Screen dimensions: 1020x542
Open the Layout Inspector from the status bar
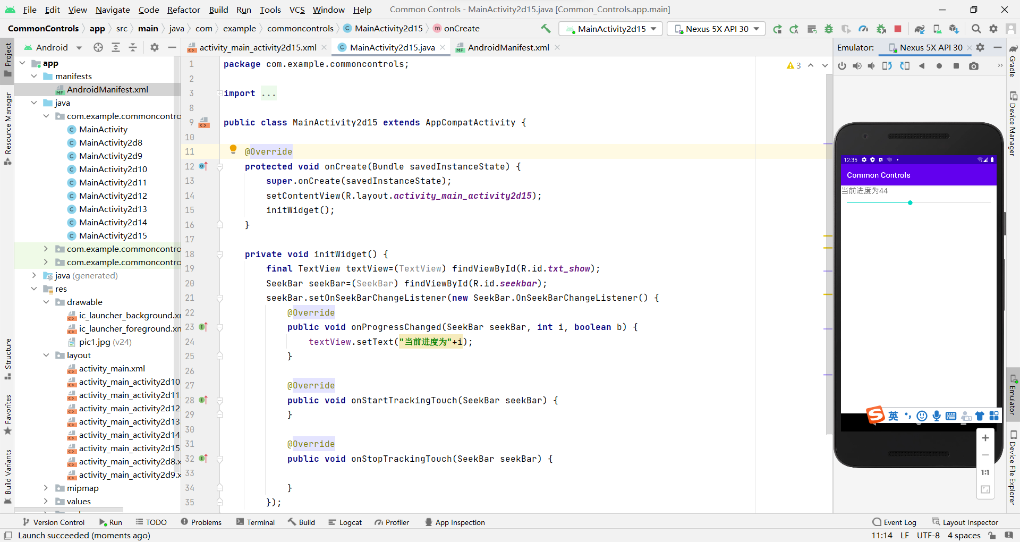[x=970, y=522]
